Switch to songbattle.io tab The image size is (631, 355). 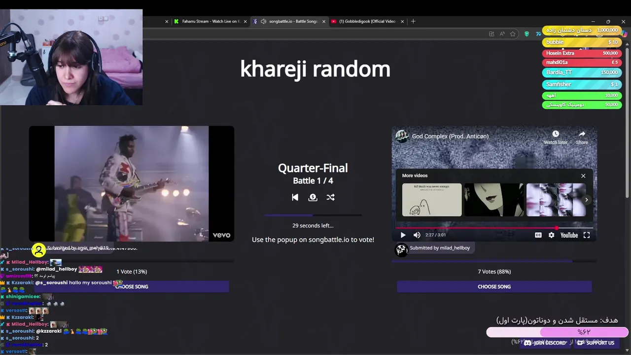click(288, 21)
